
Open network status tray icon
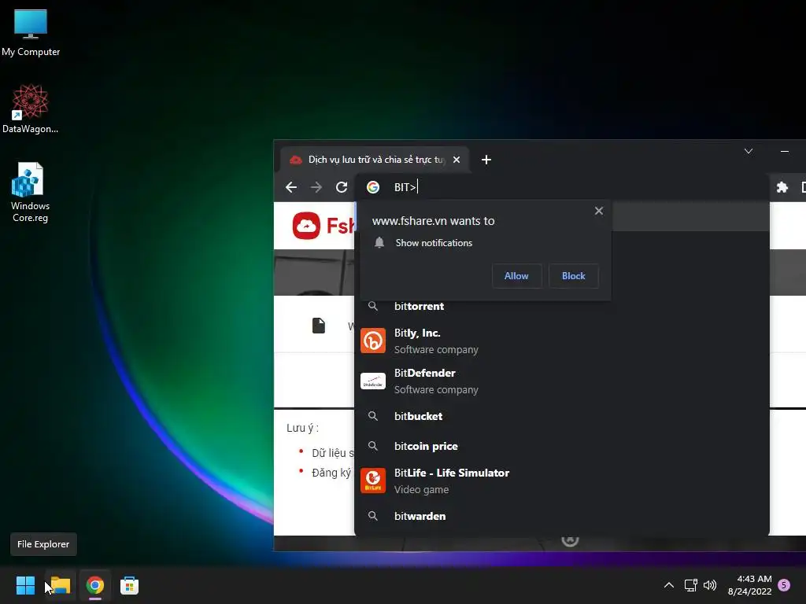coord(690,585)
